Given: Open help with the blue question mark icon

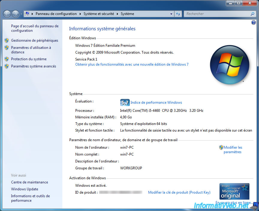Looking at the screenshot, I should (254, 22).
